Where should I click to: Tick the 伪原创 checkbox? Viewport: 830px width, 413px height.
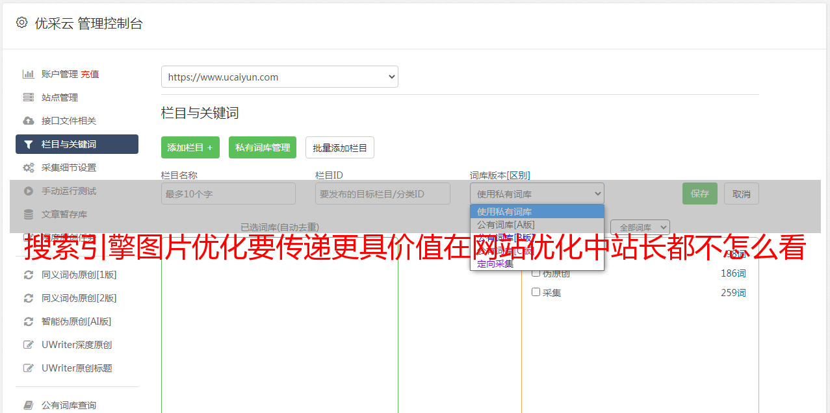[x=536, y=273]
